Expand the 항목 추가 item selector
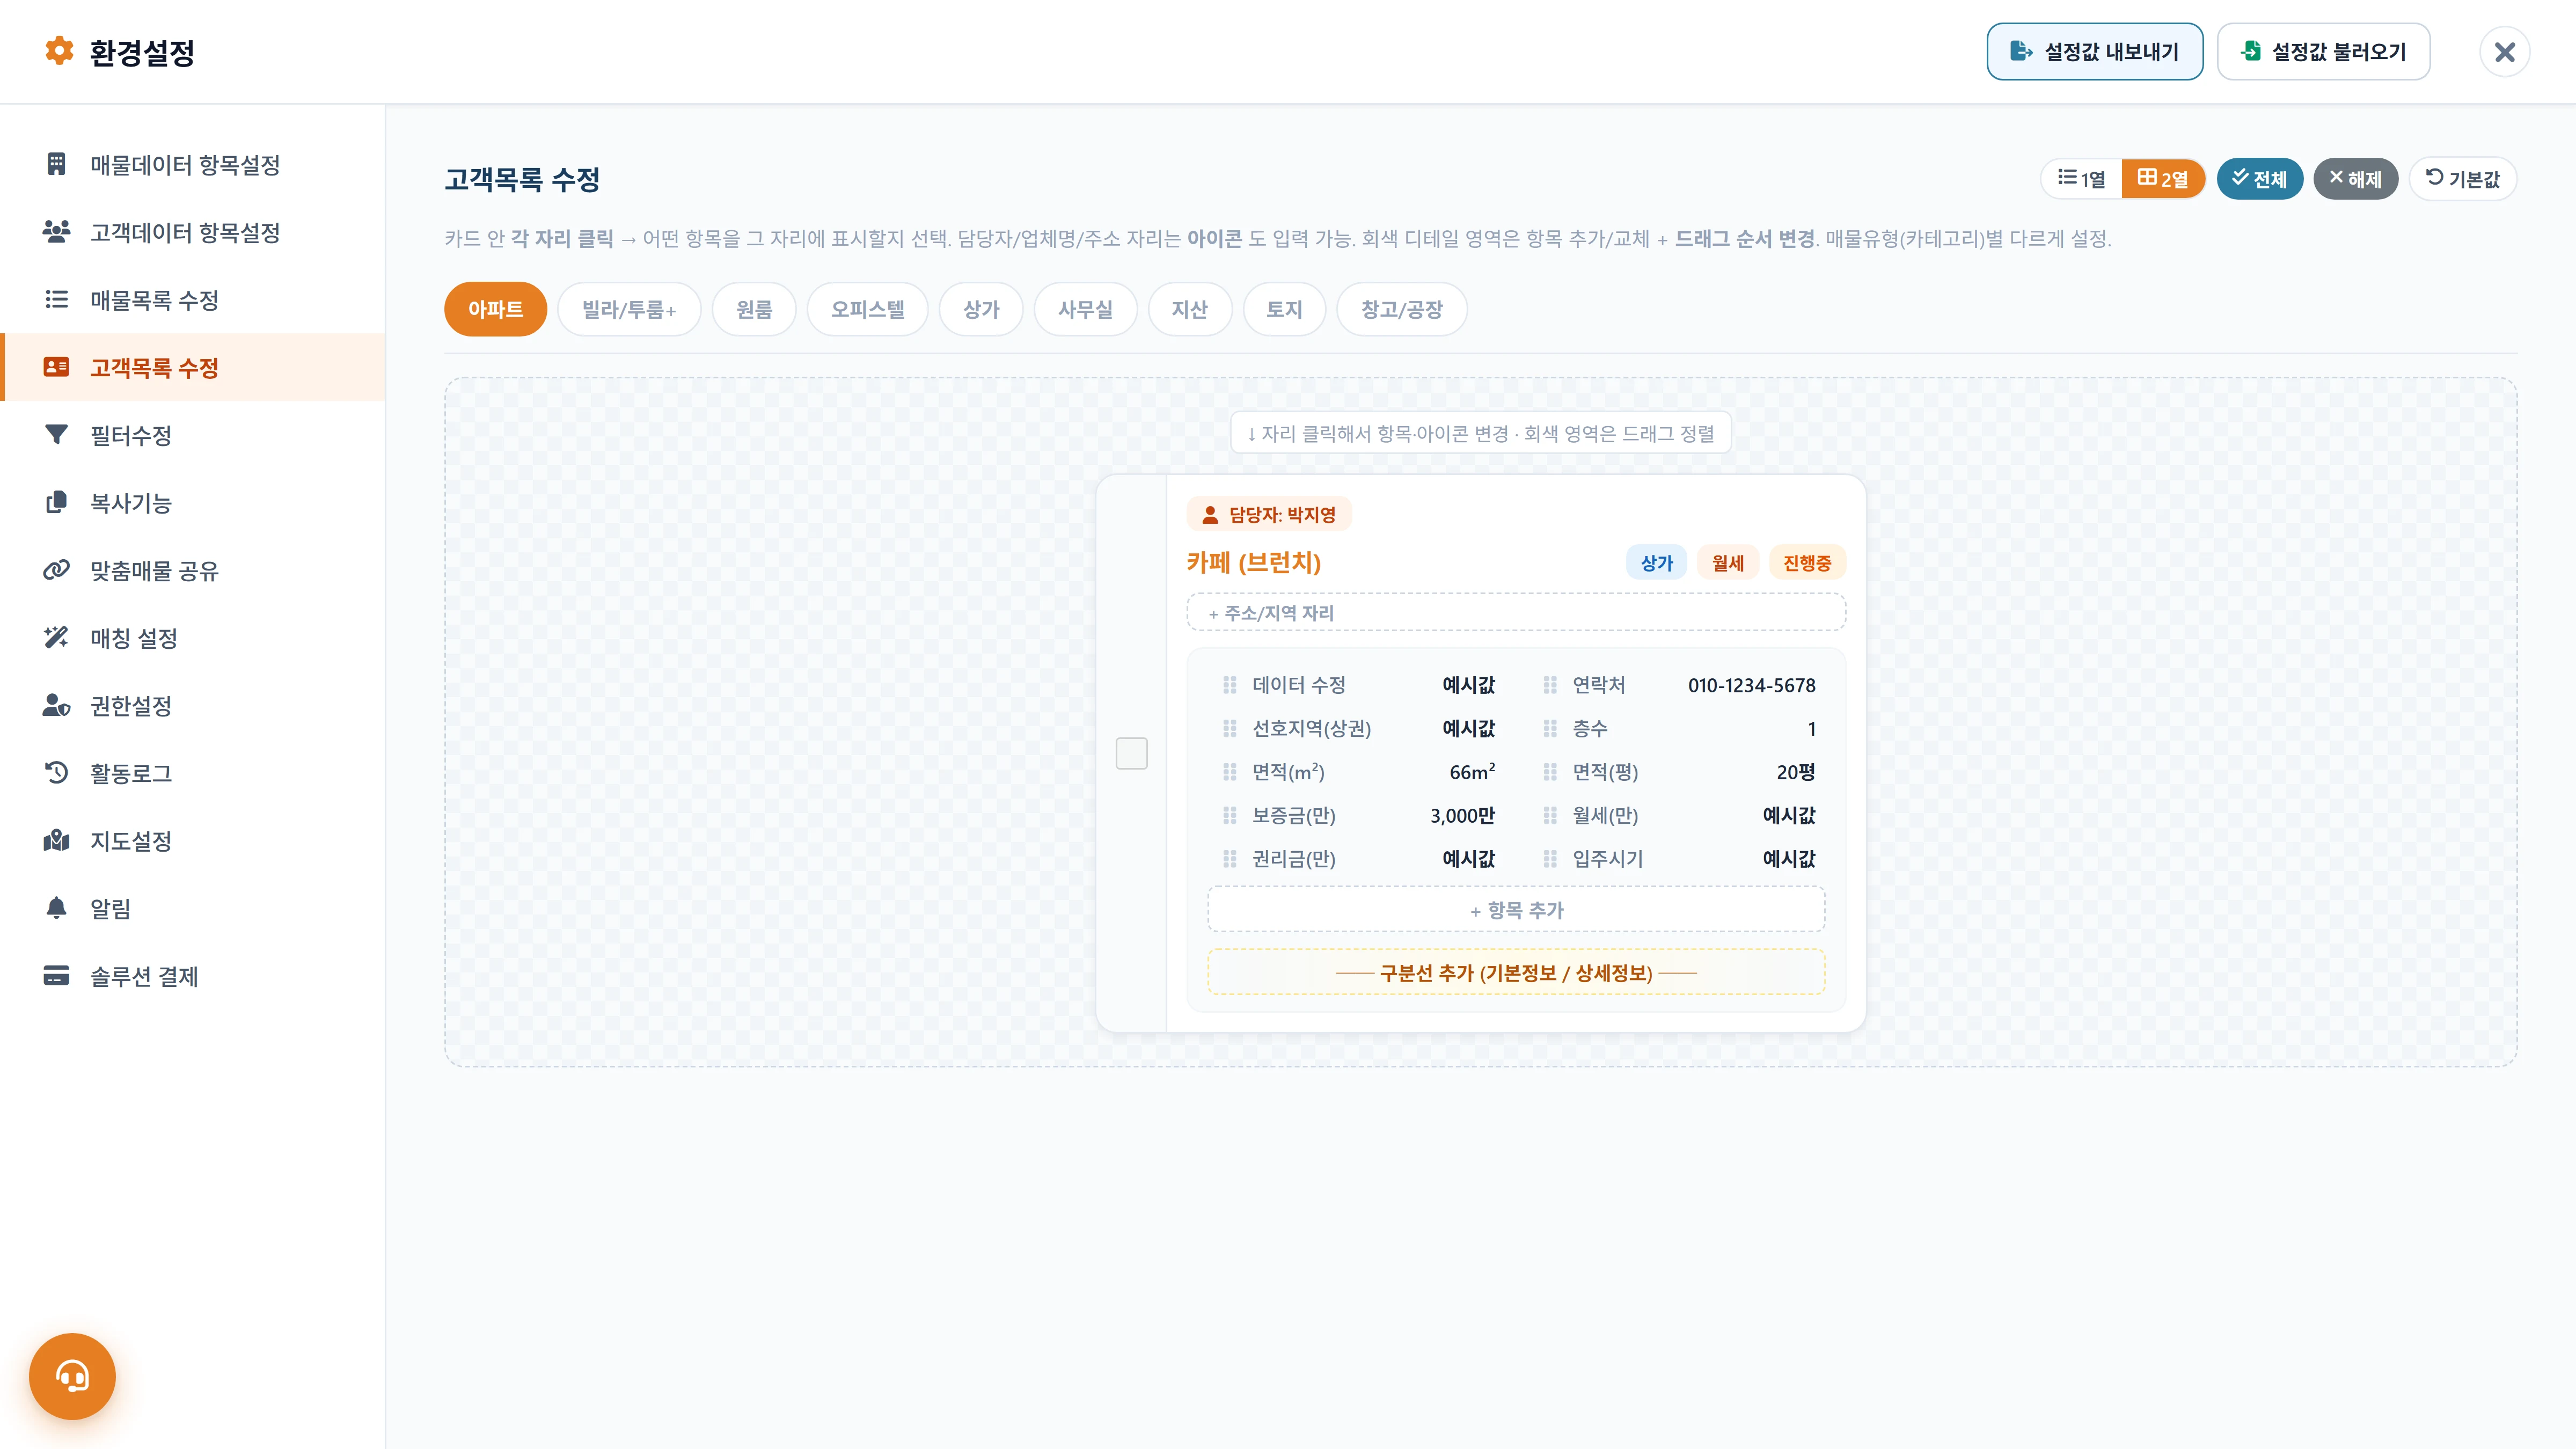The width and height of the screenshot is (2576, 1449). coord(1515,910)
